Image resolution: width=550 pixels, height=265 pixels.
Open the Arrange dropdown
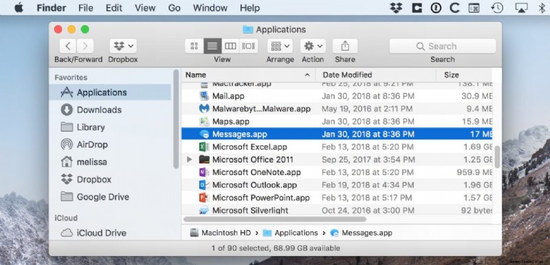(280, 46)
